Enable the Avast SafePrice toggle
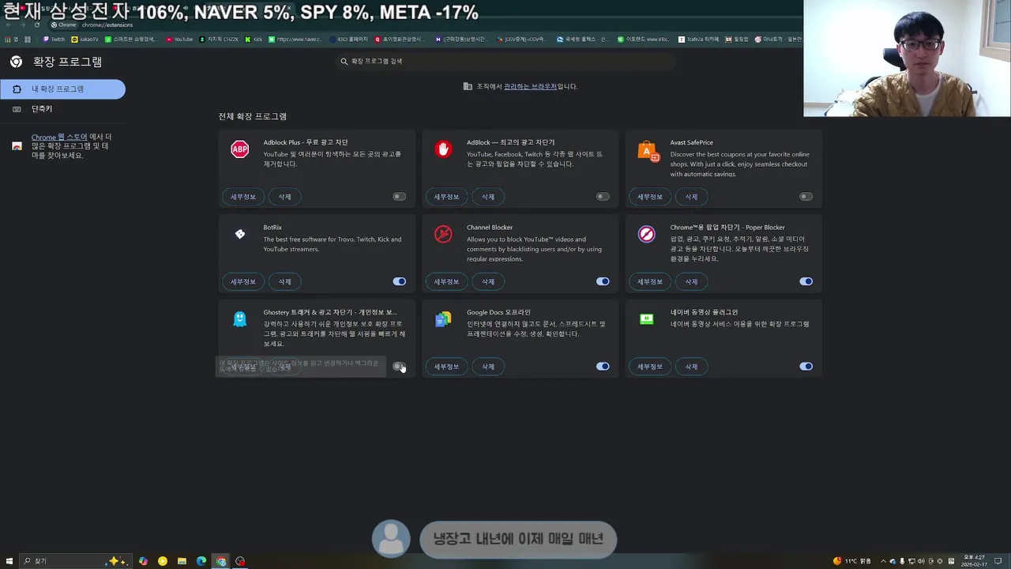Image resolution: width=1011 pixels, height=569 pixels. tap(806, 197)
